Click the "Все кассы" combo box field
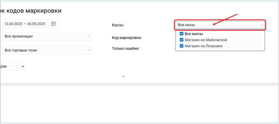 pyautogui.click(x=218, y=25)
